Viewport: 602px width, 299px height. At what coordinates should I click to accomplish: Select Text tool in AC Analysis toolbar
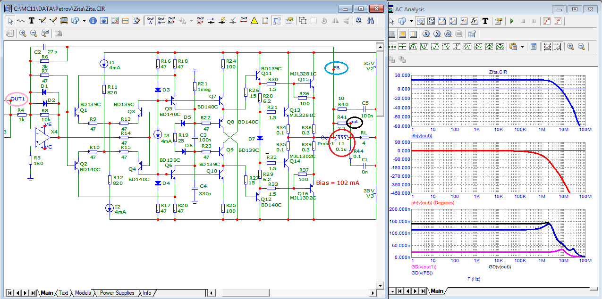[x=484, y=21]
